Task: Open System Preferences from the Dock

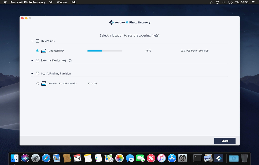Action: point(183,158)
